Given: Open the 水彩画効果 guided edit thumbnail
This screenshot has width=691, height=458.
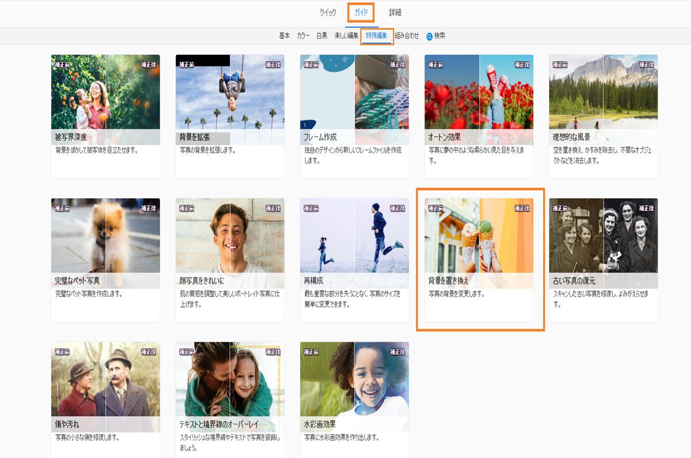Looking at the screenshot, I should [354, 387].
